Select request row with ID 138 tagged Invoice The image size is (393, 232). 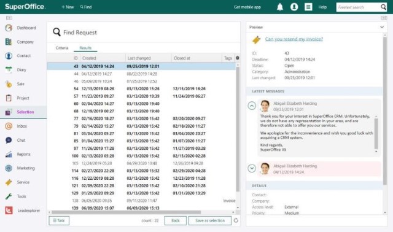(141, 201)
